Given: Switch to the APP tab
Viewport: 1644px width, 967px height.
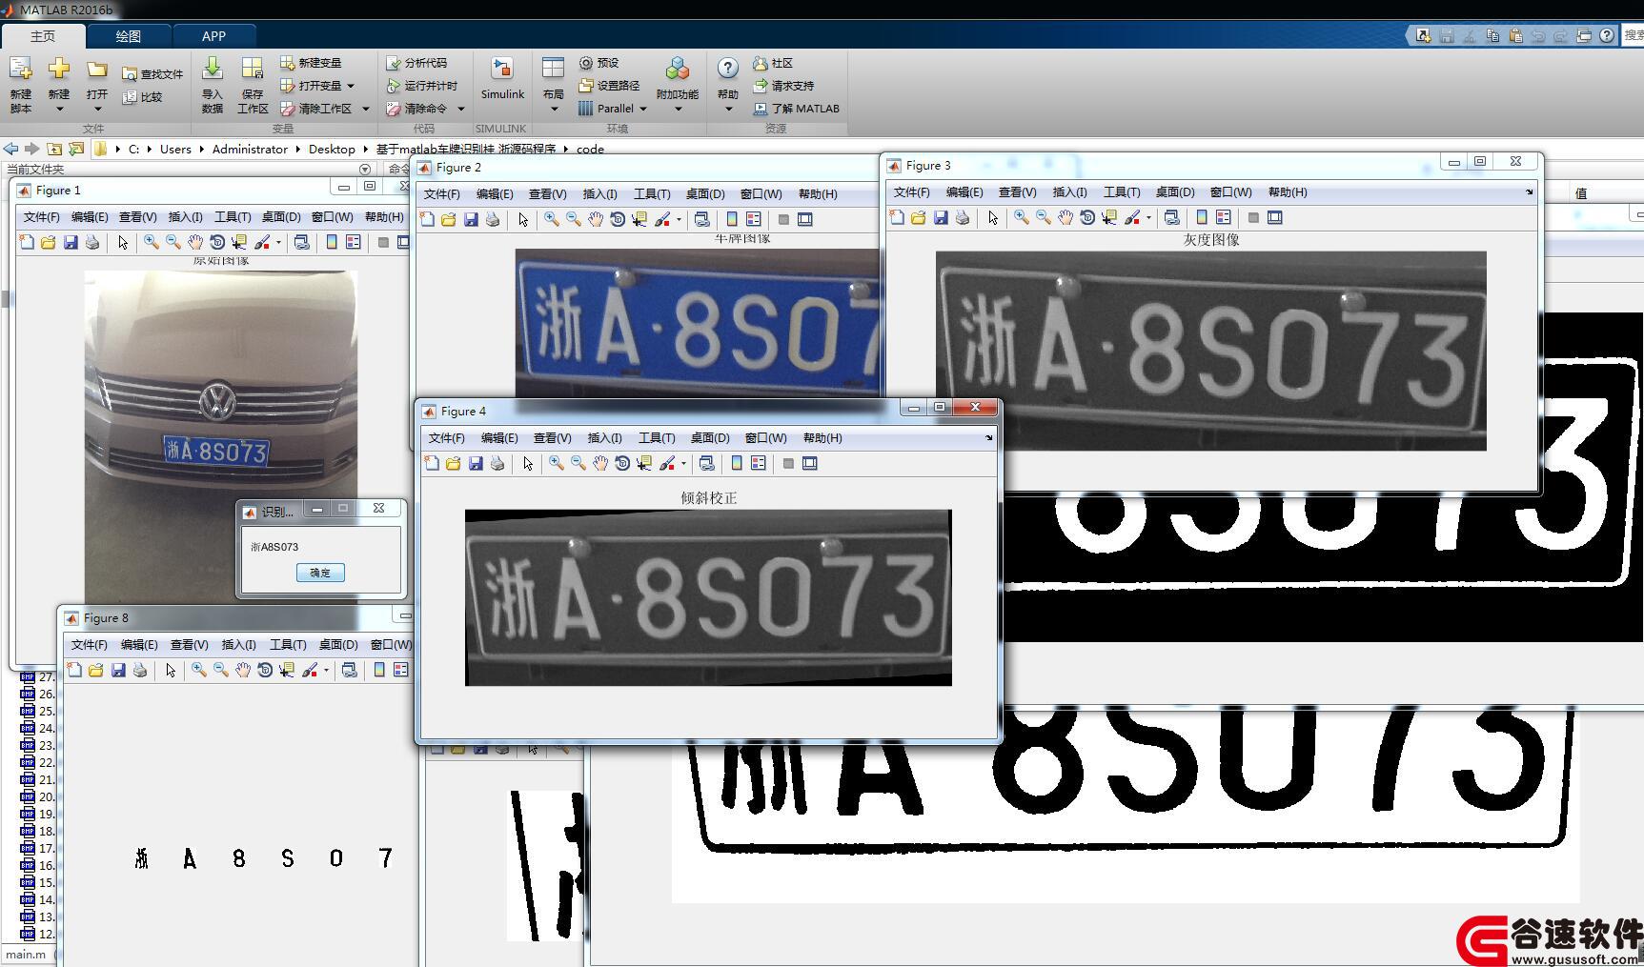Looking at the screenshot, I should click(213, 36).
